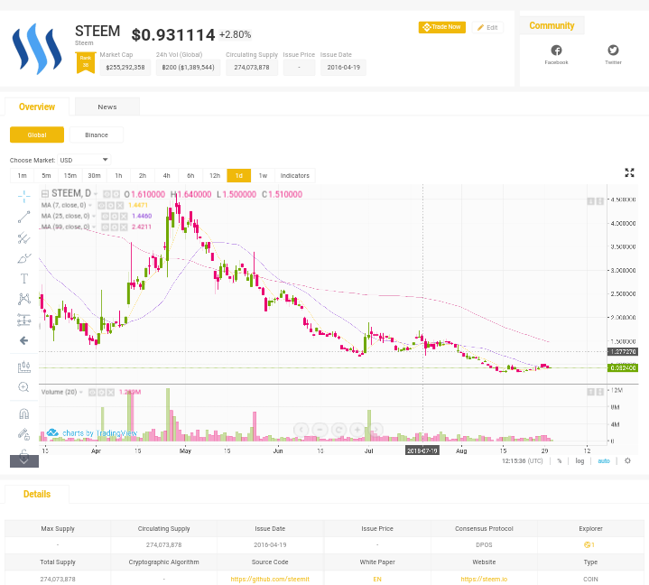Open the steem.io website link
The image size is (649, 585).
pos(484,580)
